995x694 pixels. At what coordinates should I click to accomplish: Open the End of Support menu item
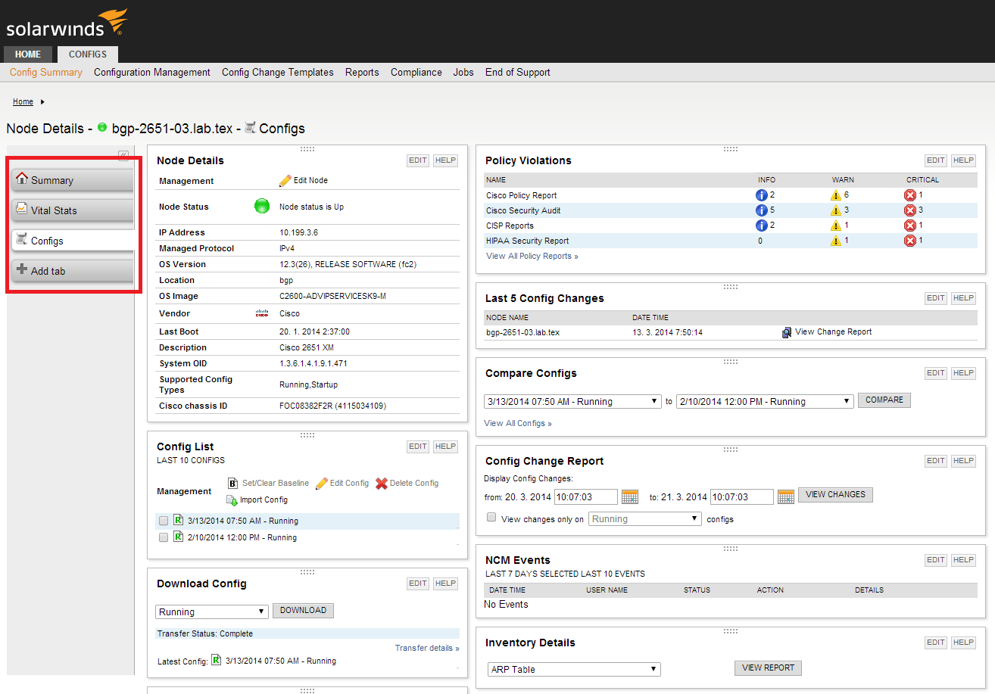tap(518, 73)
